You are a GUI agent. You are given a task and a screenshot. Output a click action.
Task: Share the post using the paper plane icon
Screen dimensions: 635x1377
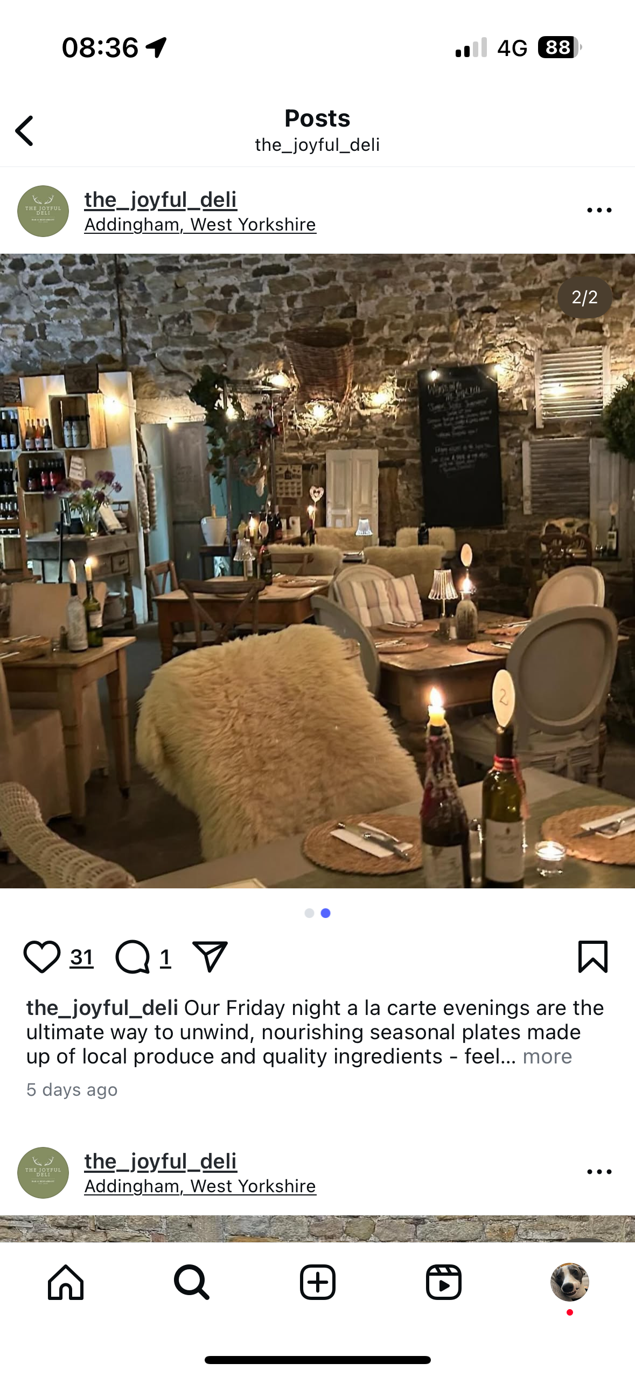[x=210, y=957]
